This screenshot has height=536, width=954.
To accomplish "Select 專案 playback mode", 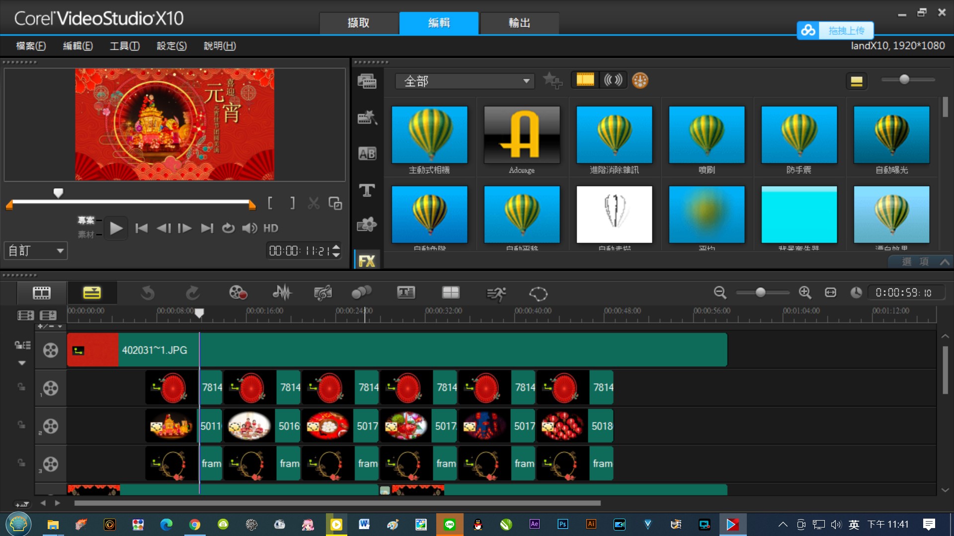I will [85, 220].
